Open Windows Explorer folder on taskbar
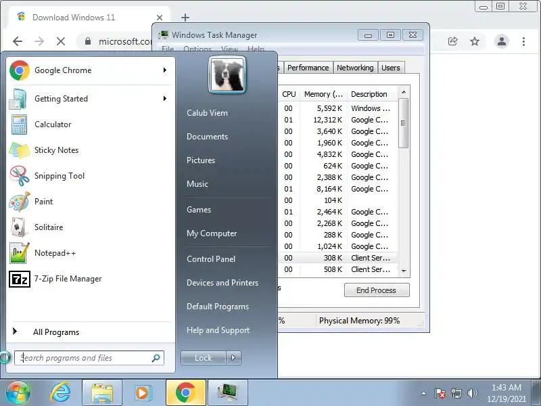 point(102,393)
